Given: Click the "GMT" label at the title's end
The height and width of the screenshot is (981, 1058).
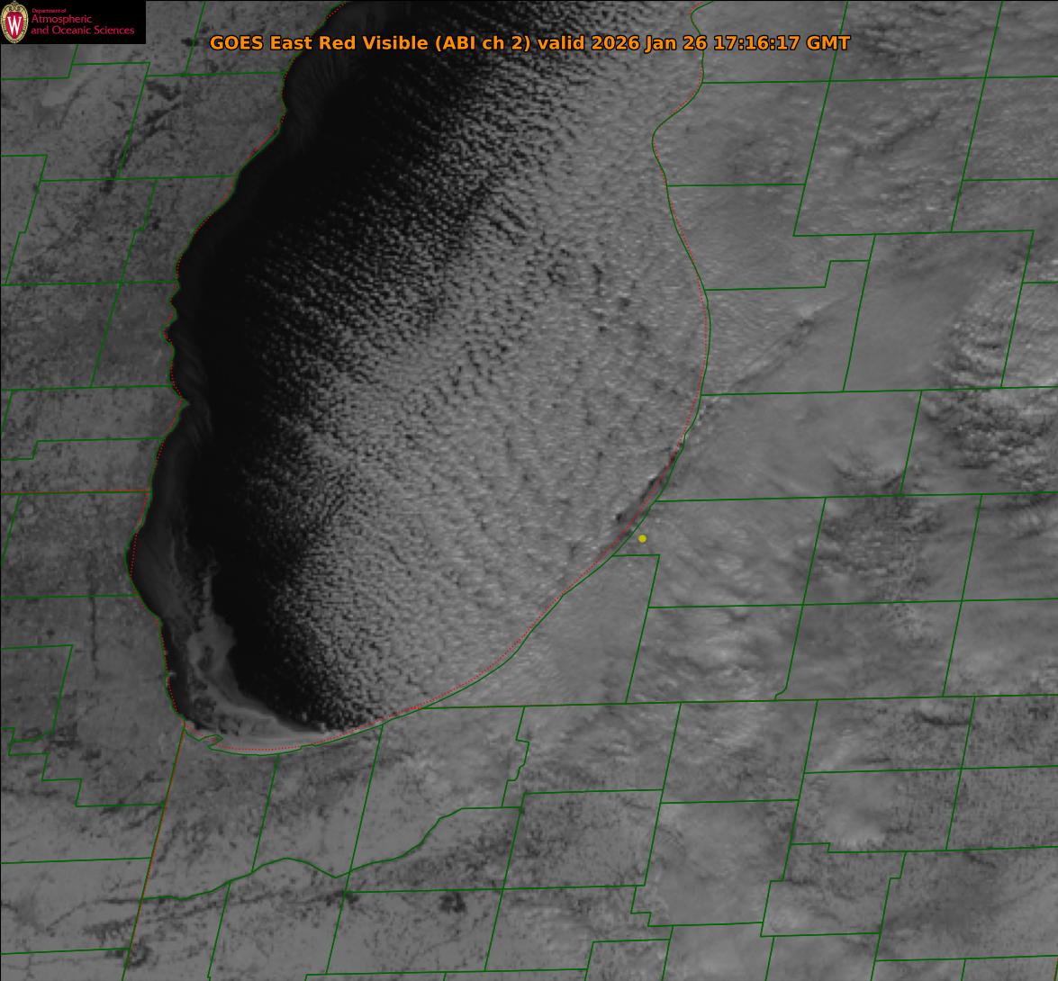Looking at the screenshot, I should coord(828,43).
